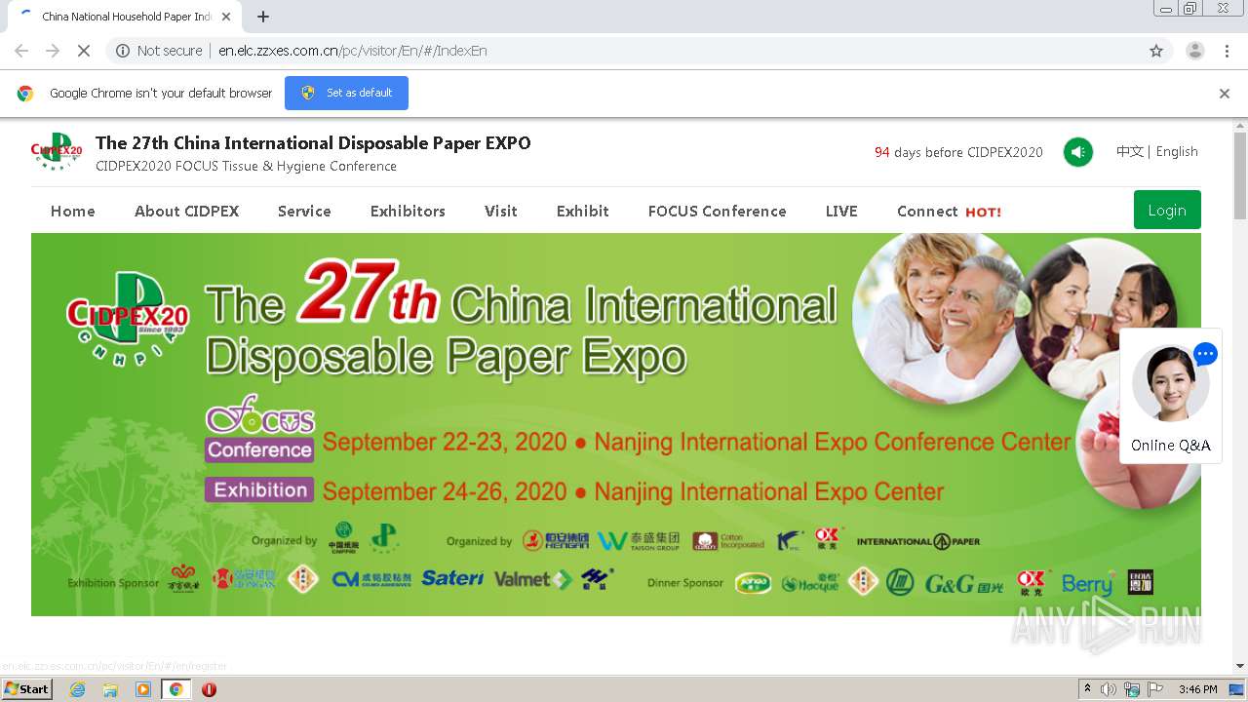Click the International Paper logo
The image size is (1248, 702).
(918, 541)
